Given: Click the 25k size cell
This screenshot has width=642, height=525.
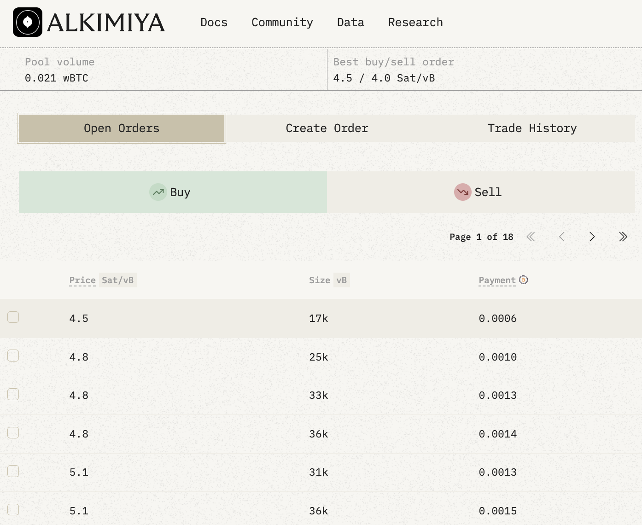Looking at the screenshot, I should point(319,357).
